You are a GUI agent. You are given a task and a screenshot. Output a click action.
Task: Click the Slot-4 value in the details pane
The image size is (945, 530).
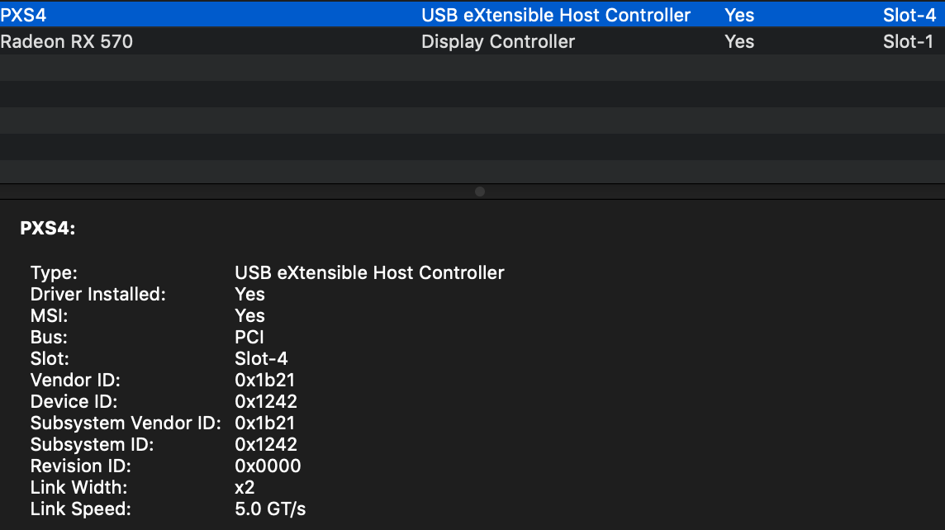261,358
